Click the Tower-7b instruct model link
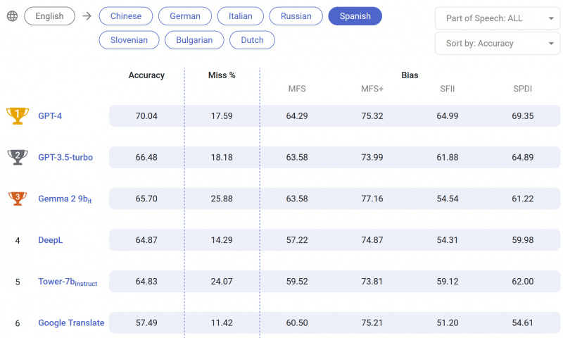The width and height of the screenshot is (563, 338). 68,282
